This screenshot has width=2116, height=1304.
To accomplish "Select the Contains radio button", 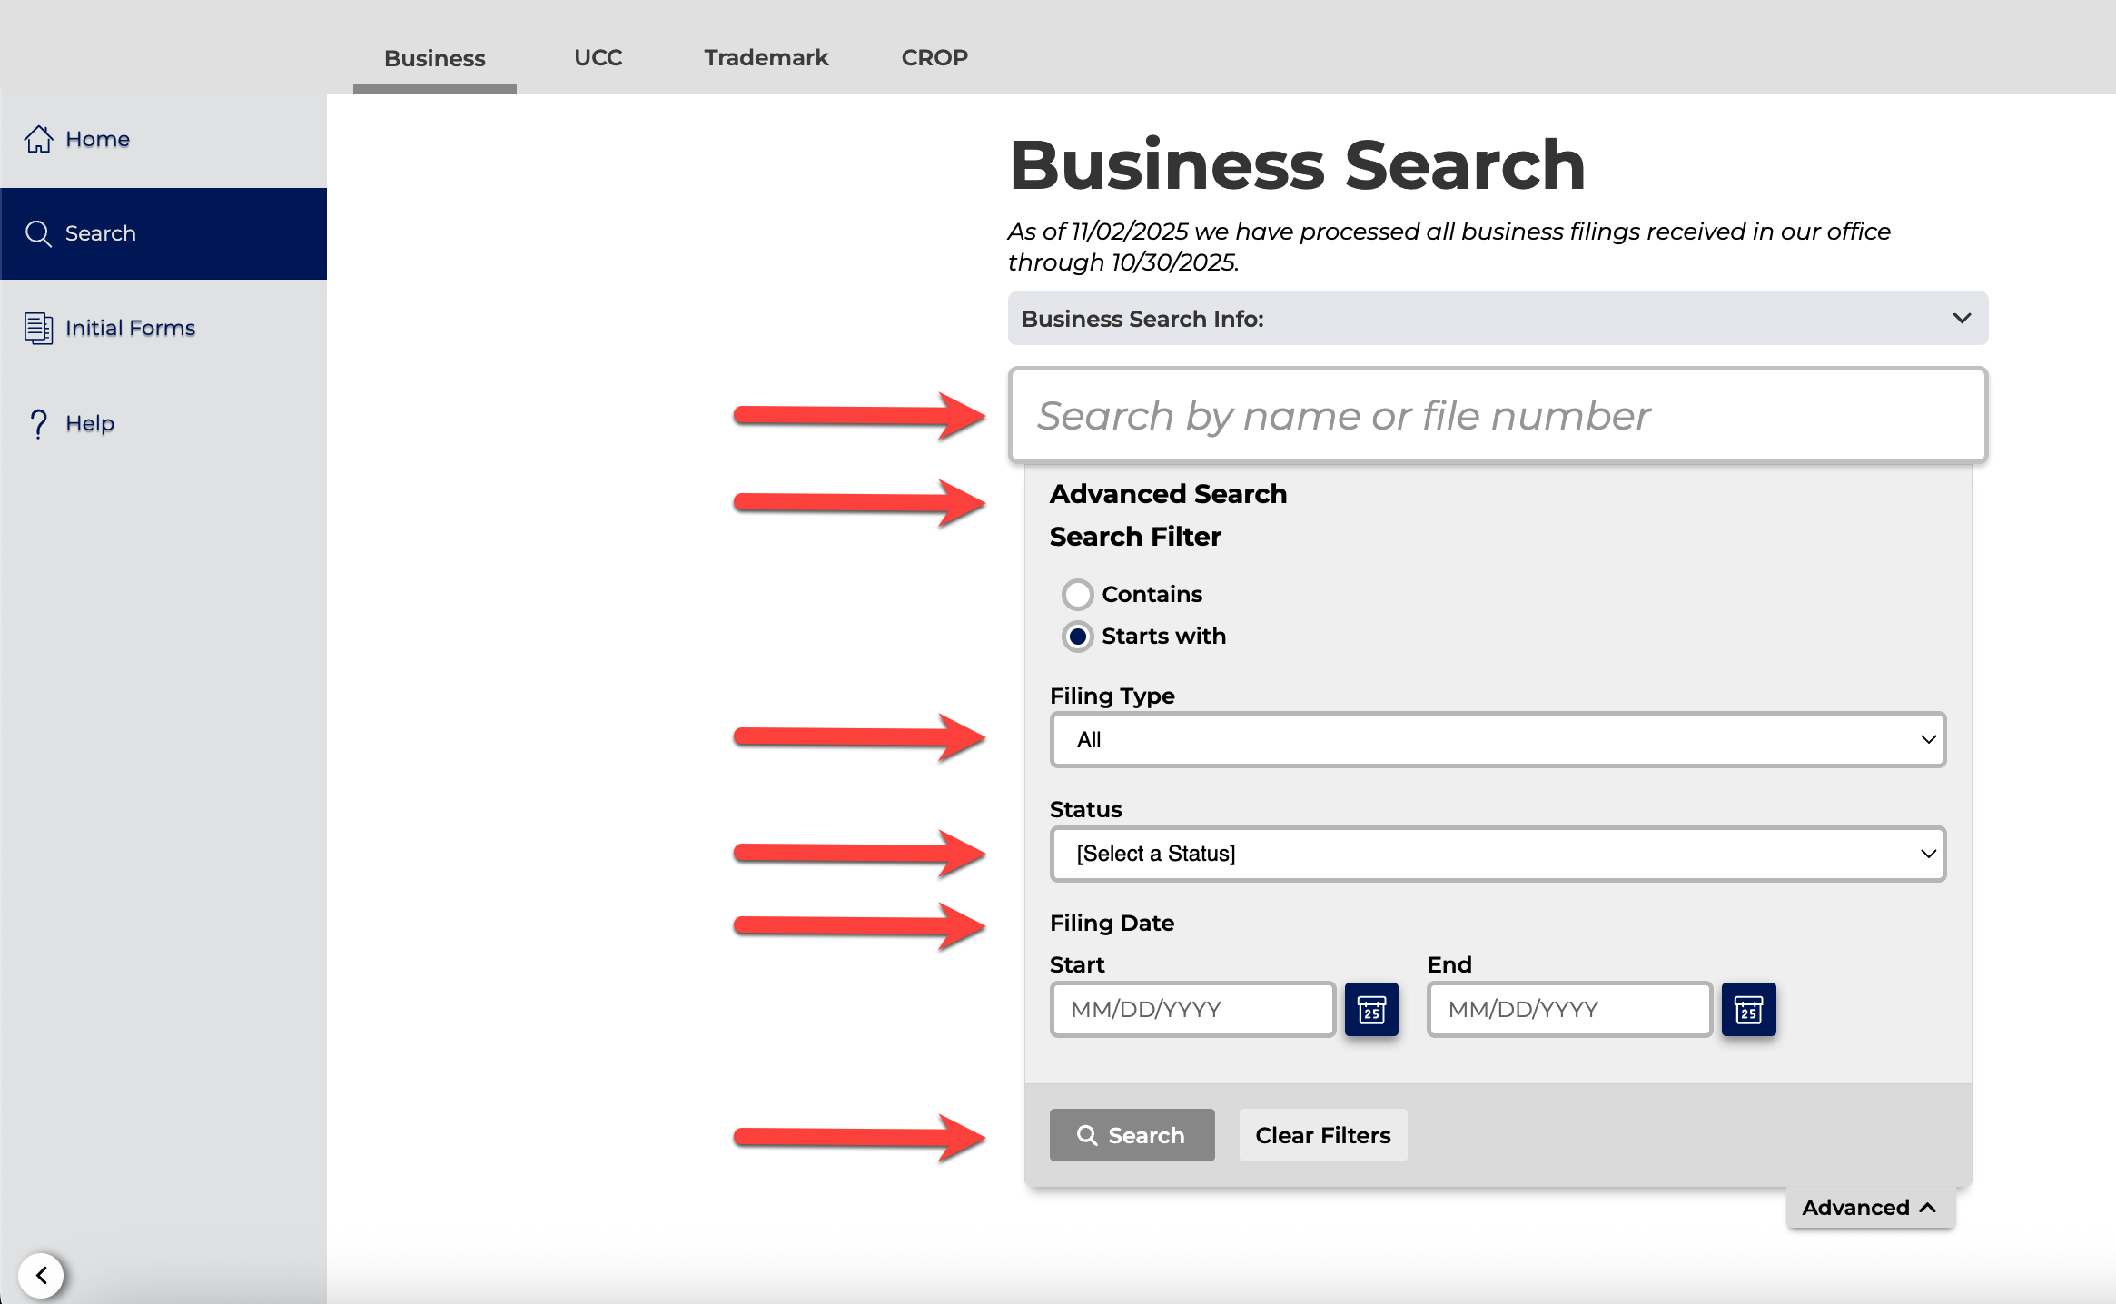I will pyautogui.click(x=1077, y=595).
